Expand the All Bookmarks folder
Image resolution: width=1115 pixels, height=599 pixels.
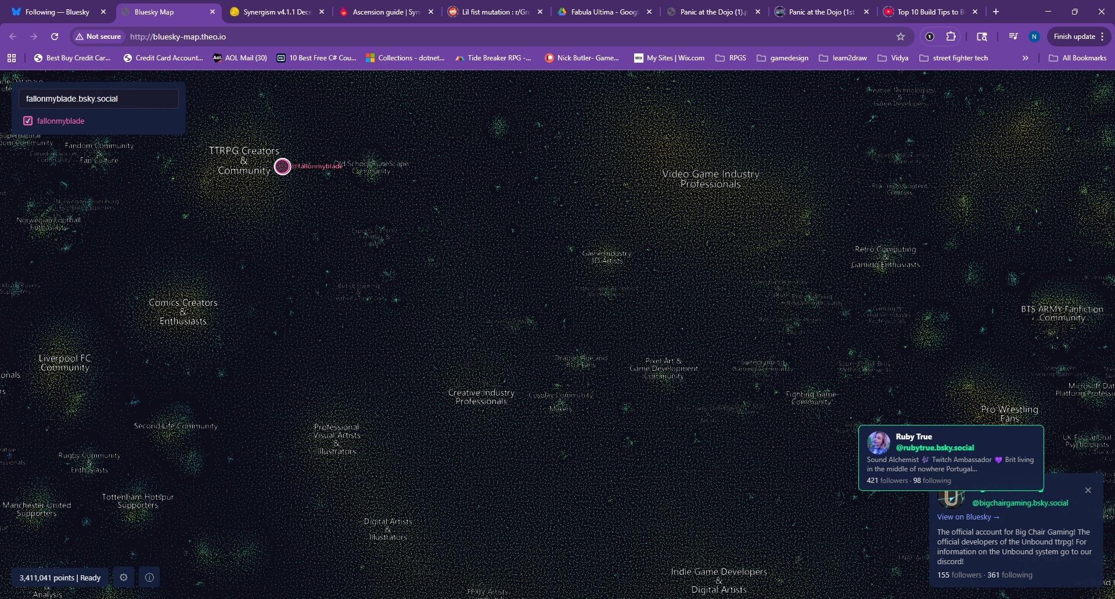[1078, 58]
